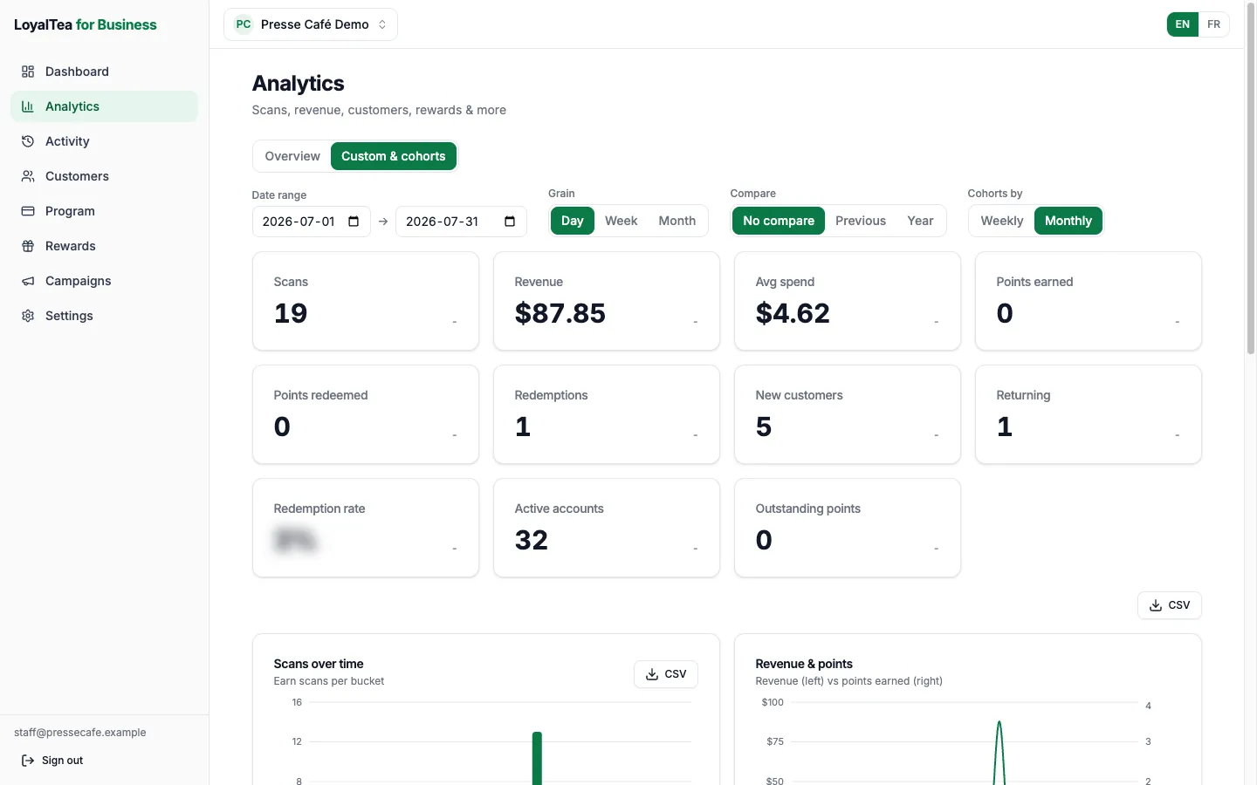The width and height of the screenshot is (1257, 785).
Task: Open Rewards in the sidebar
Action: (x=105, y=246)
